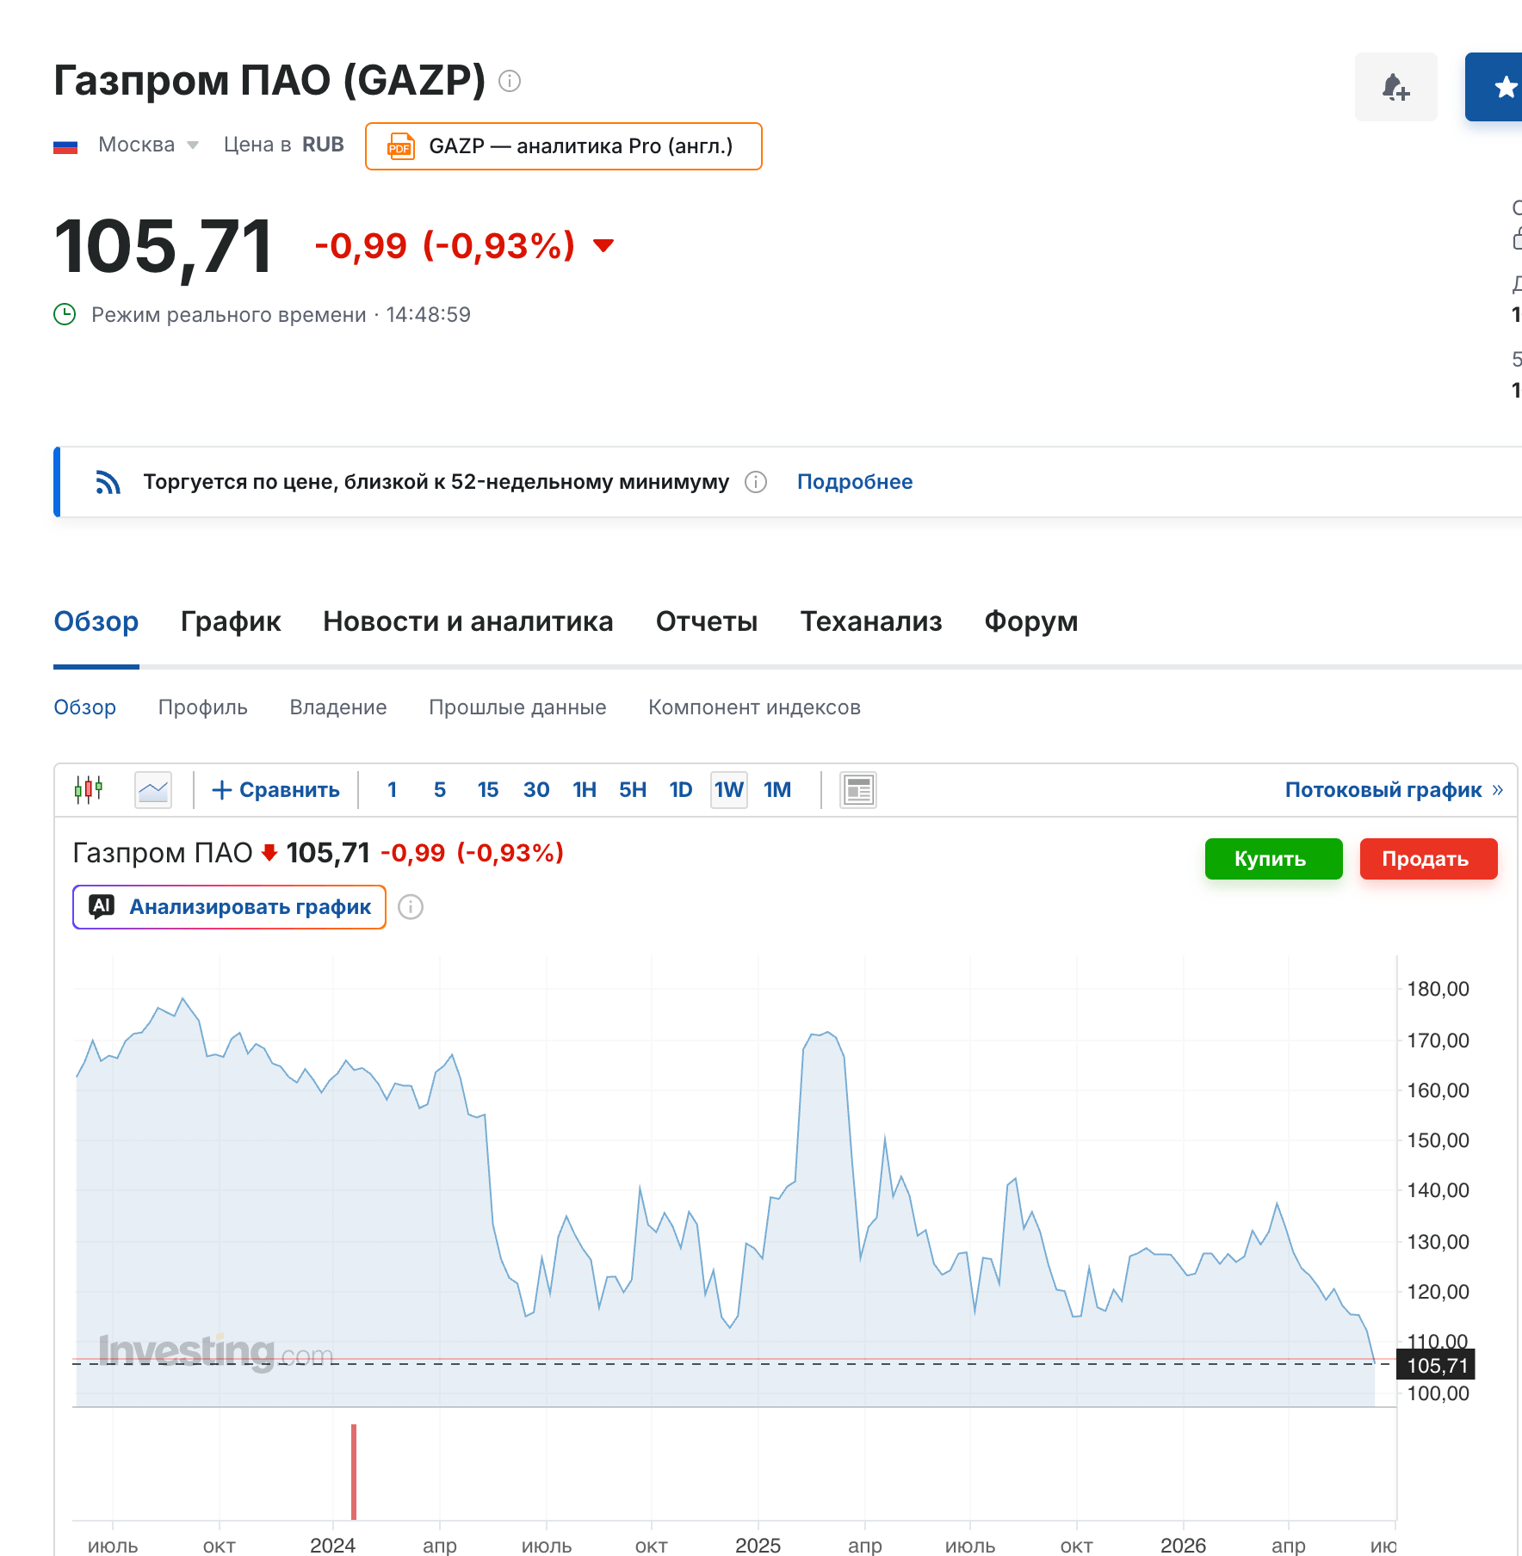Set chart interval to 30 minutes
The width and height of the screenshot is (1522, 1556).
point(536,790)
